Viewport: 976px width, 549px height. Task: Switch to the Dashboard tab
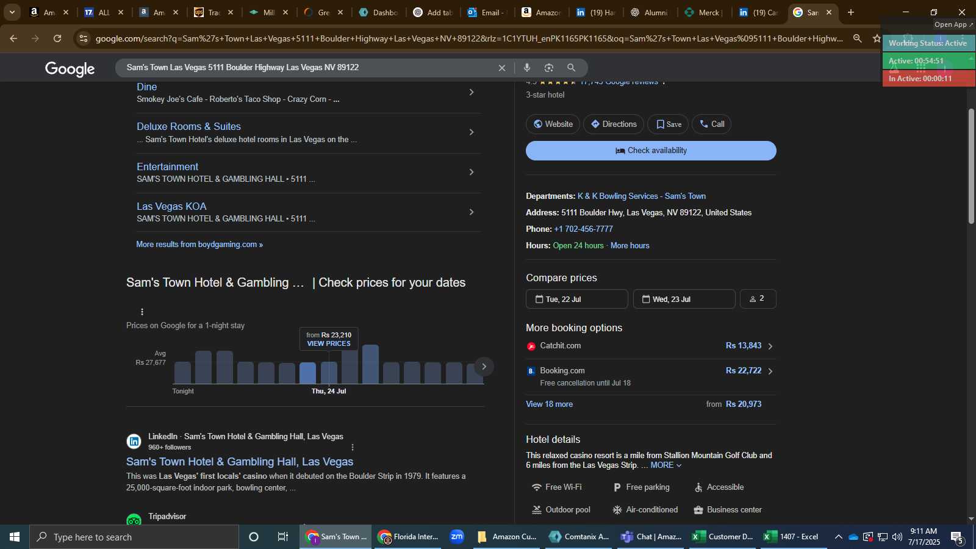[378, 12]
